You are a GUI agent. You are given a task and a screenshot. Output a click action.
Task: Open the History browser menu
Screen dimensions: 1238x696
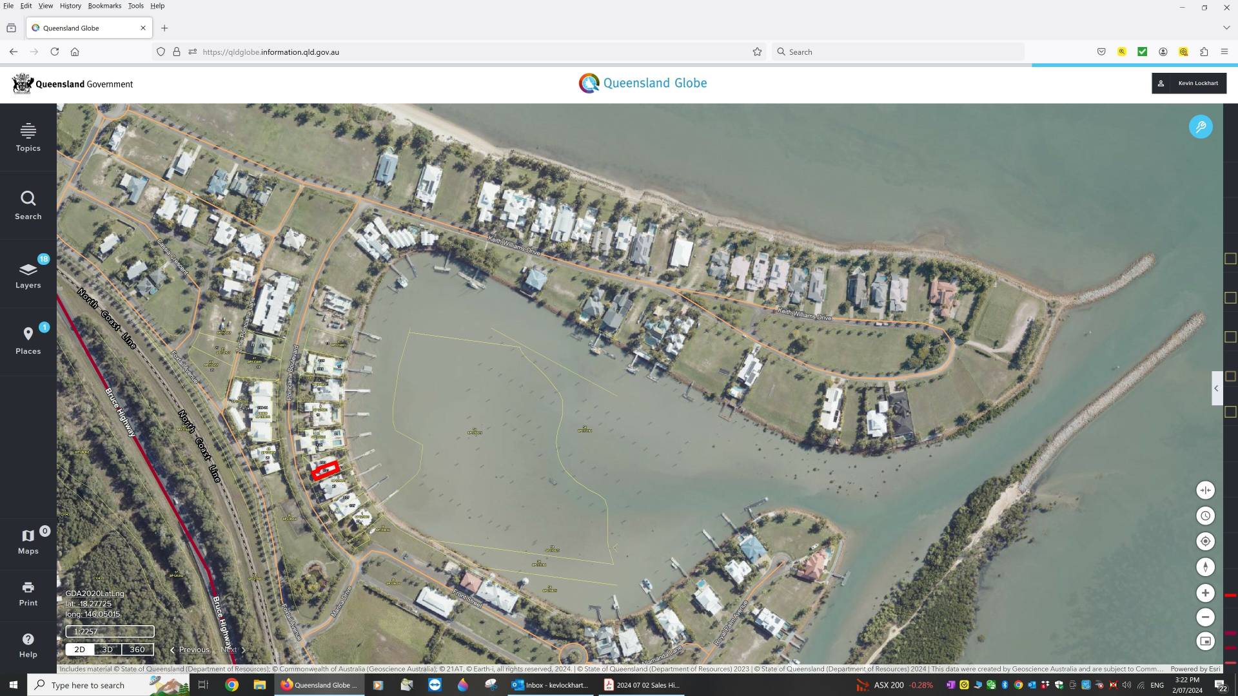(x=70, y=6)
